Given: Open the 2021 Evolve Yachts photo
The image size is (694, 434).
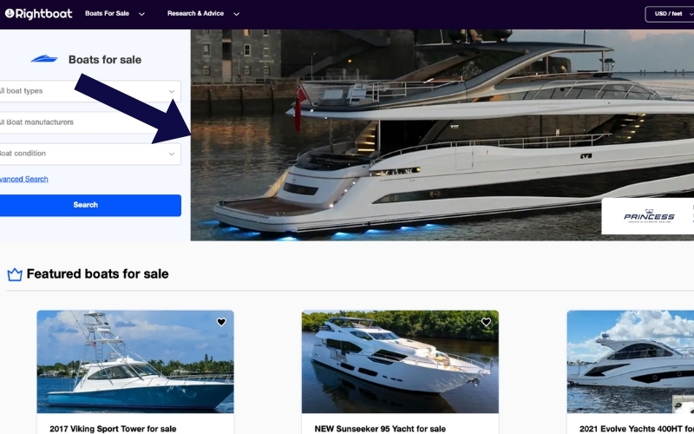Looking at the screenshot, I should click(631, 362).
